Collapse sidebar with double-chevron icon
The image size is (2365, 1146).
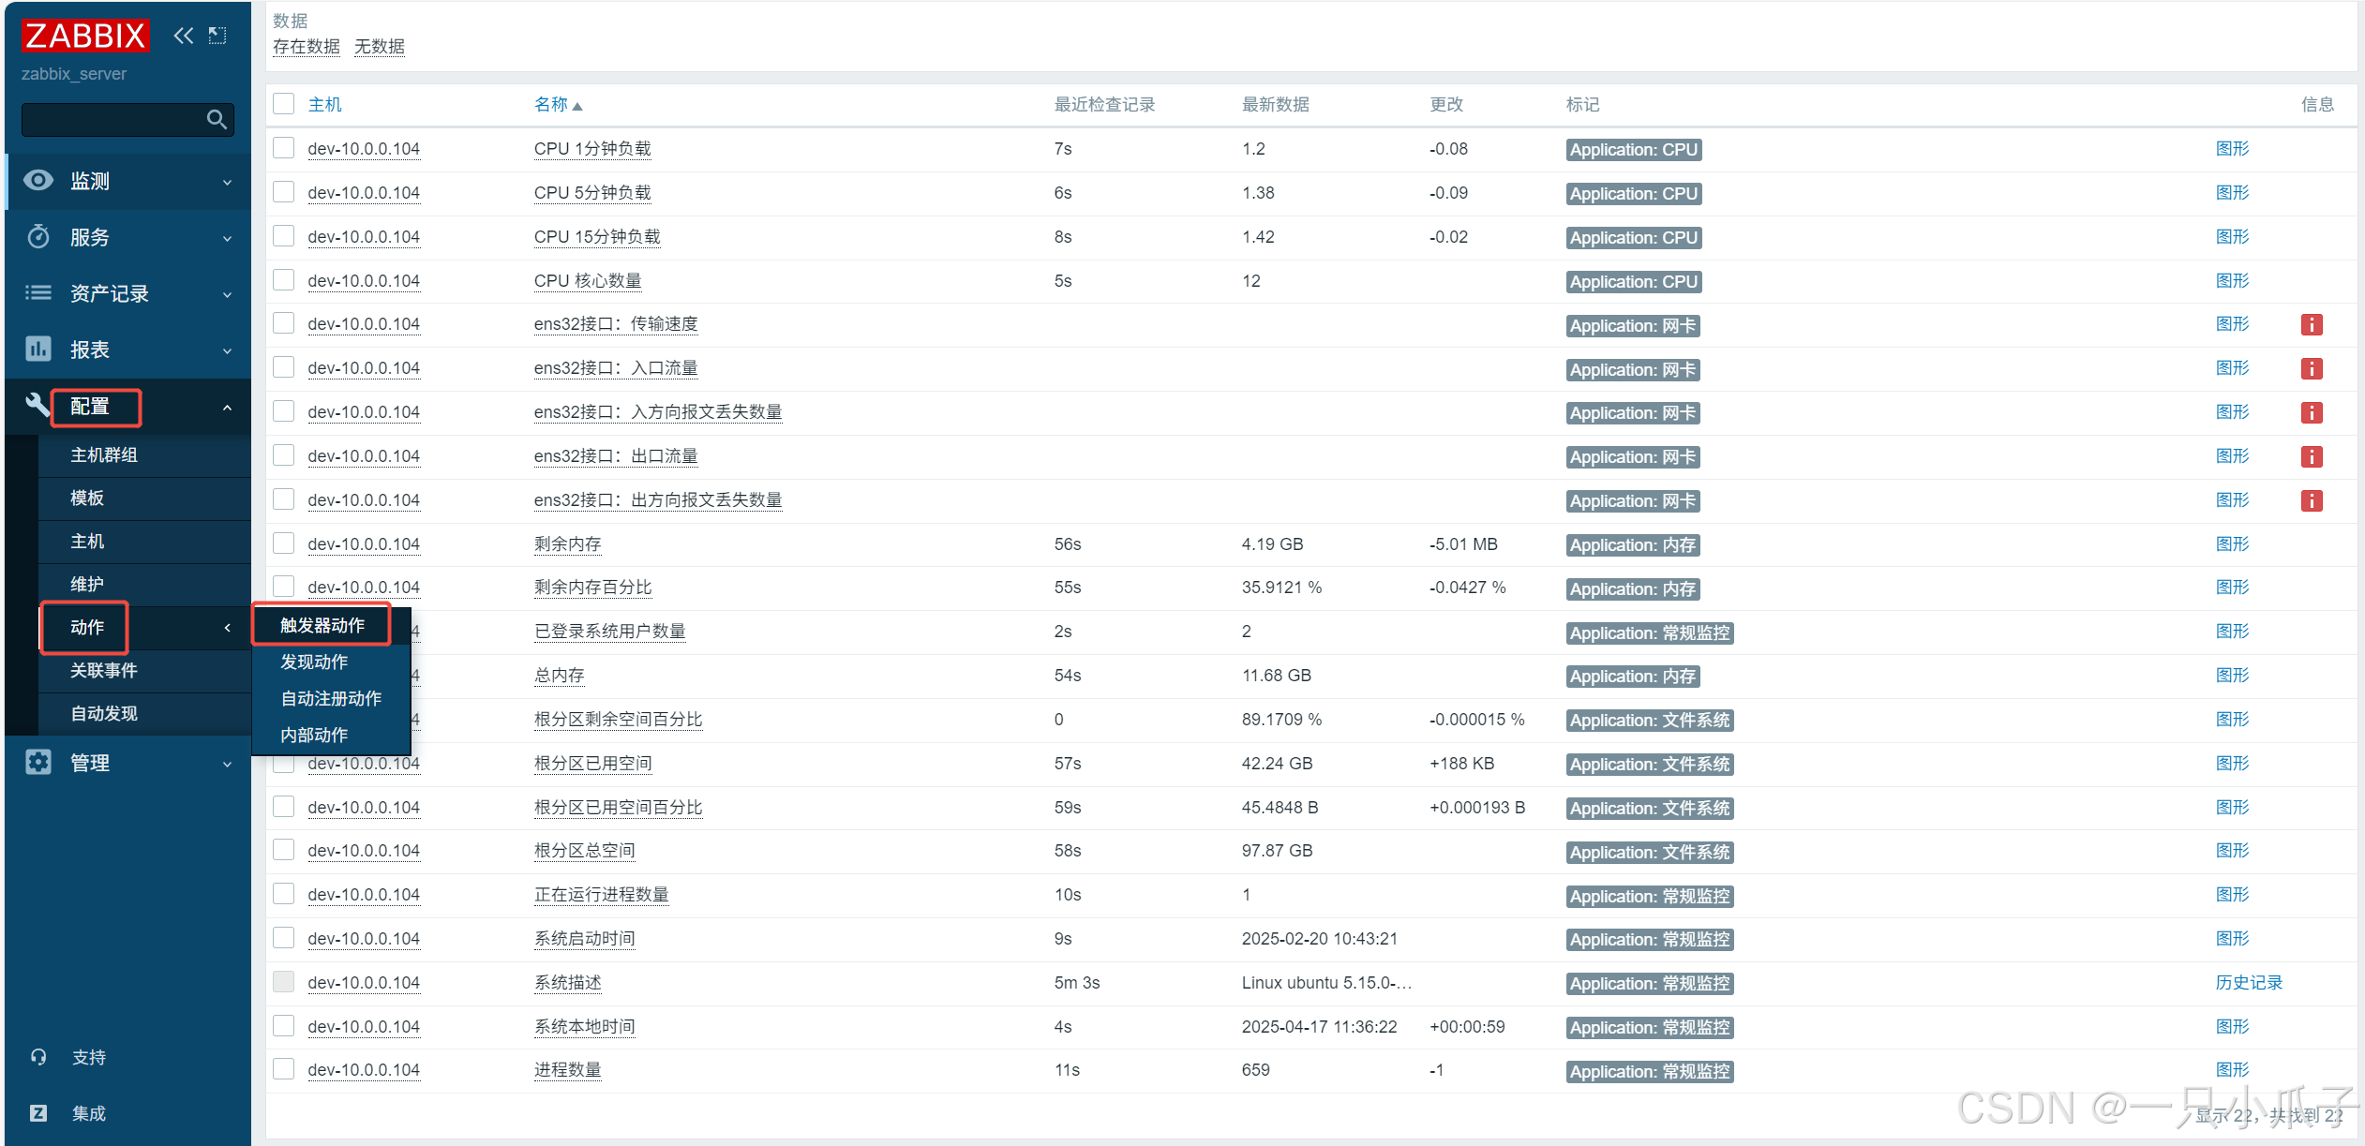coord(184,36)
